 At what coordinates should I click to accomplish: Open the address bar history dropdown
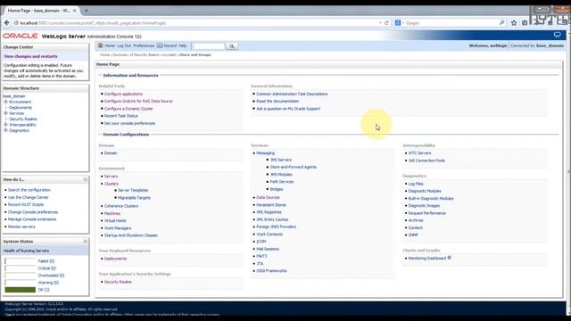tap(380, 22)
